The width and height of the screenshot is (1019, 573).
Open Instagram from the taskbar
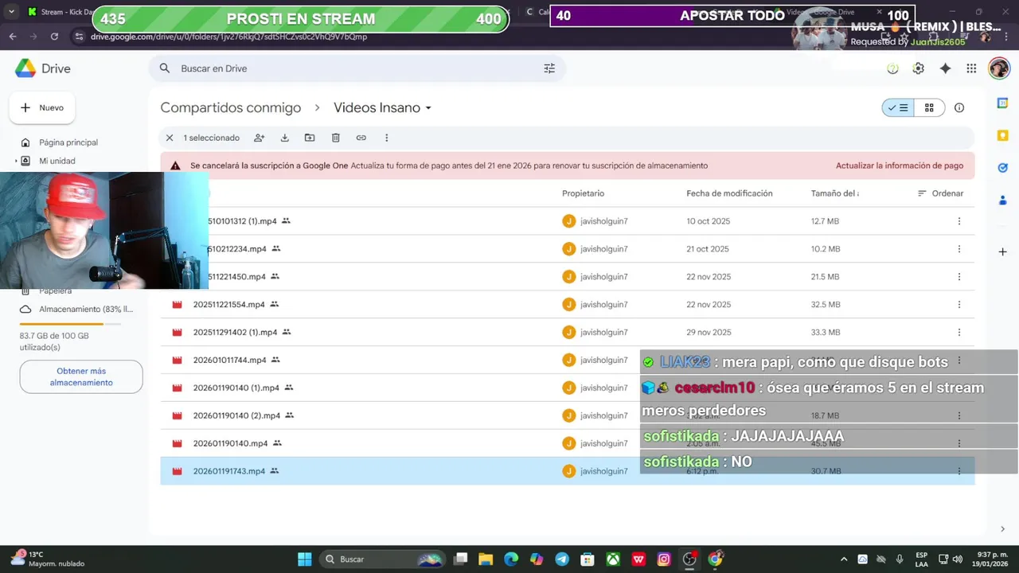tap(664, 559)
